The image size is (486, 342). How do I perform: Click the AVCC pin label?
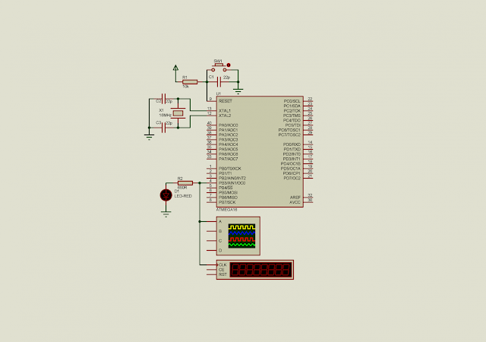pos(295,202)
